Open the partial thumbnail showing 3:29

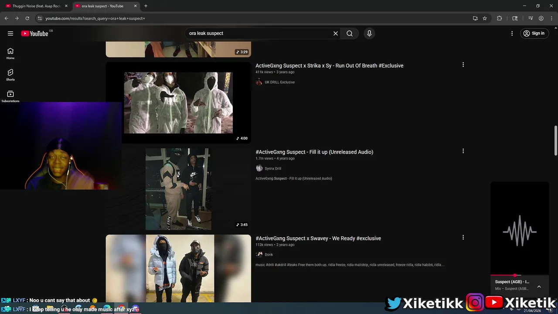pos(178,49)
